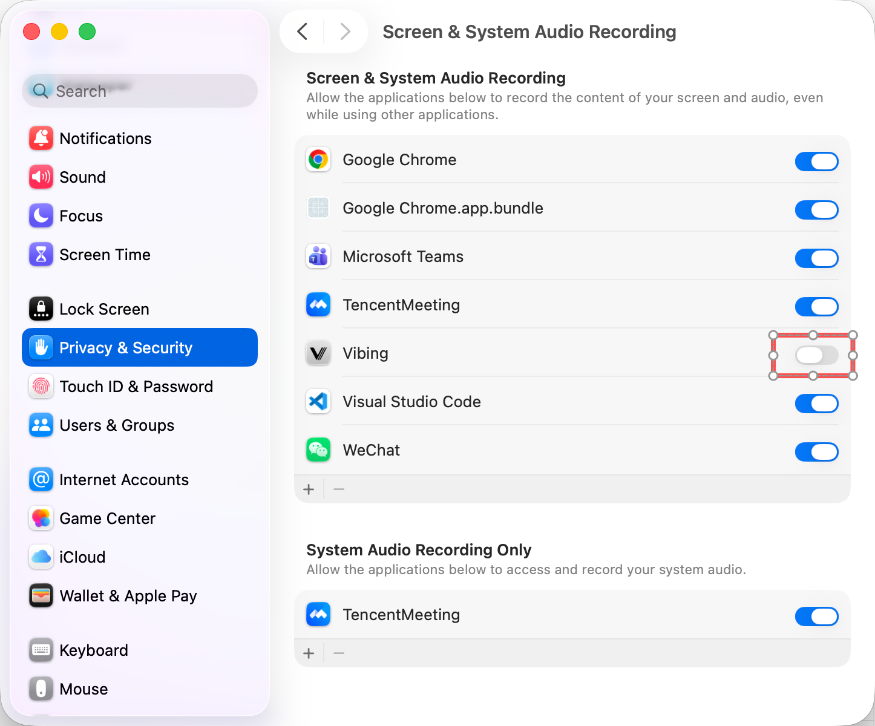The height and width of the screenshot is (726, 875).
Task: Select Privacy & Security in the sidebar
Action: tap(126, 347)
